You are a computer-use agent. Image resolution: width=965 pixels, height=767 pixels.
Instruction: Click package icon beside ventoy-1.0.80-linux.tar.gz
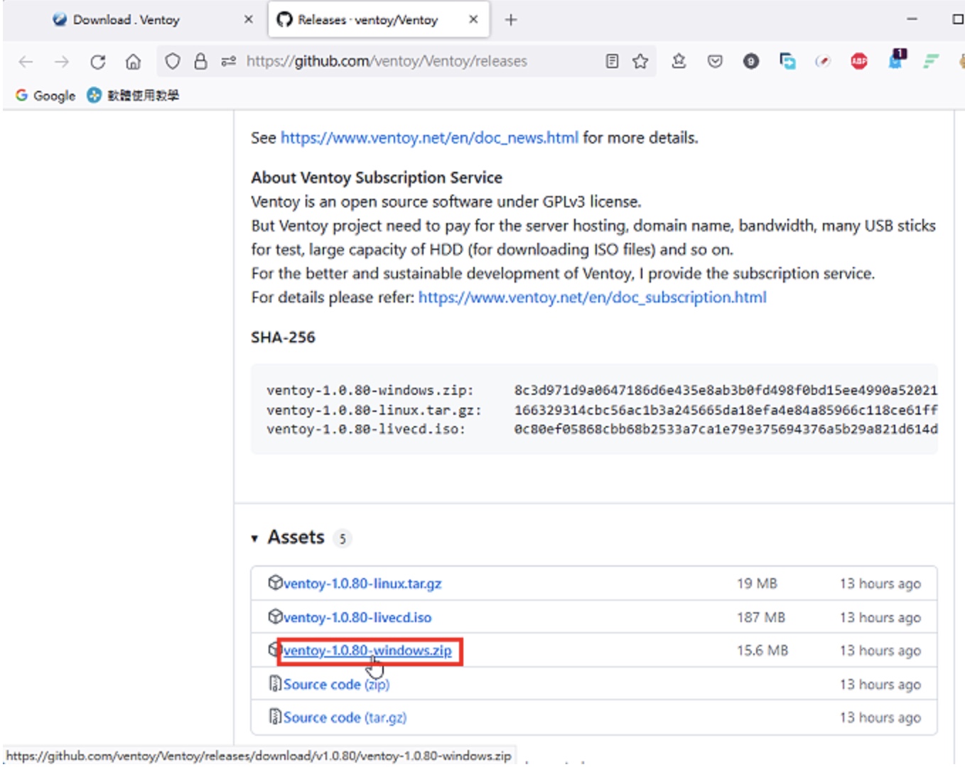pos(275,583)
